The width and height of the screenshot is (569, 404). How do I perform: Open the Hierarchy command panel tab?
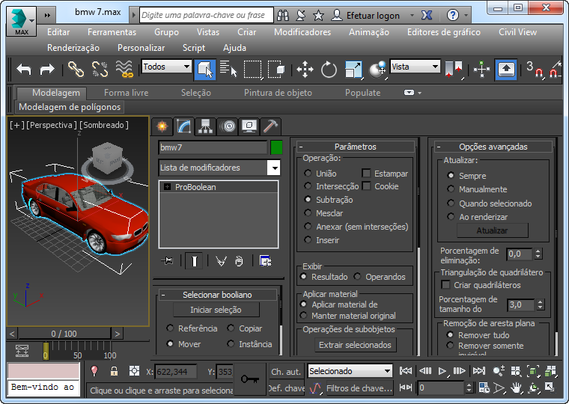[206, 126]
